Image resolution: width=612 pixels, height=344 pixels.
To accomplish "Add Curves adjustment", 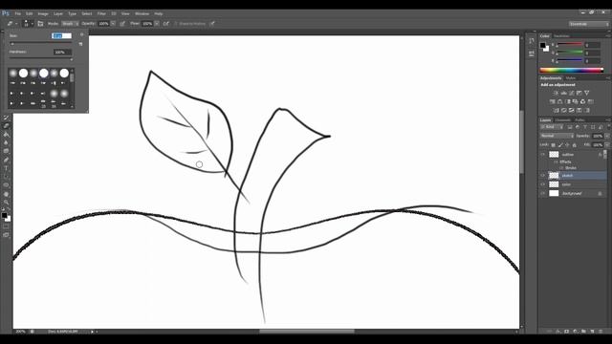I will (x=572, y=94).
